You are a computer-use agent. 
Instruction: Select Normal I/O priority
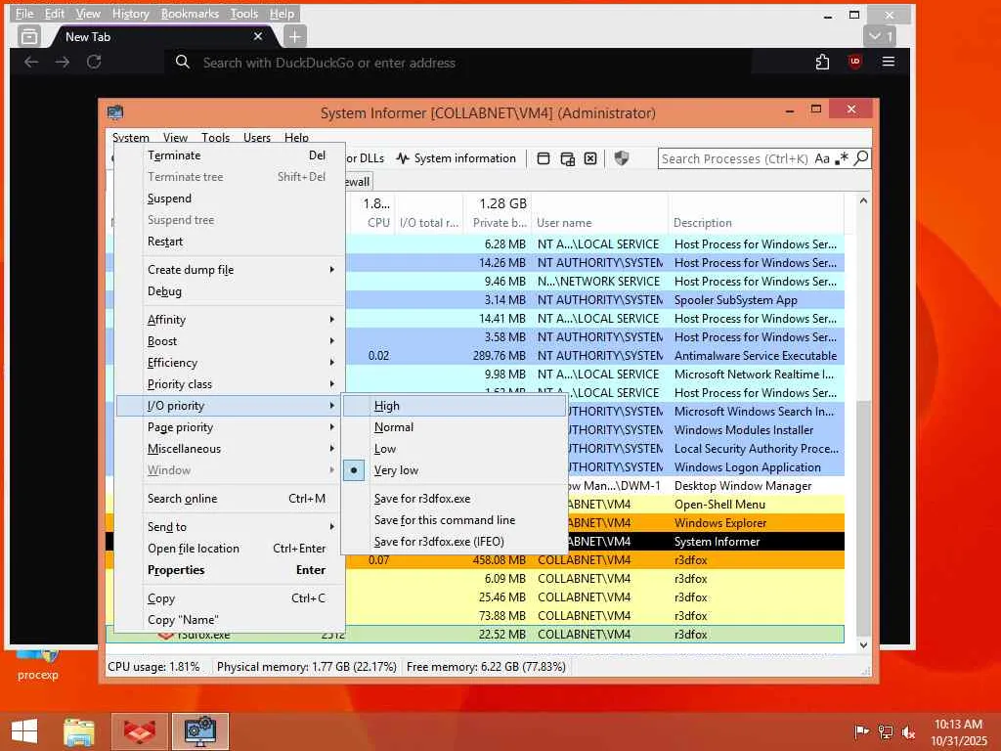454,427
